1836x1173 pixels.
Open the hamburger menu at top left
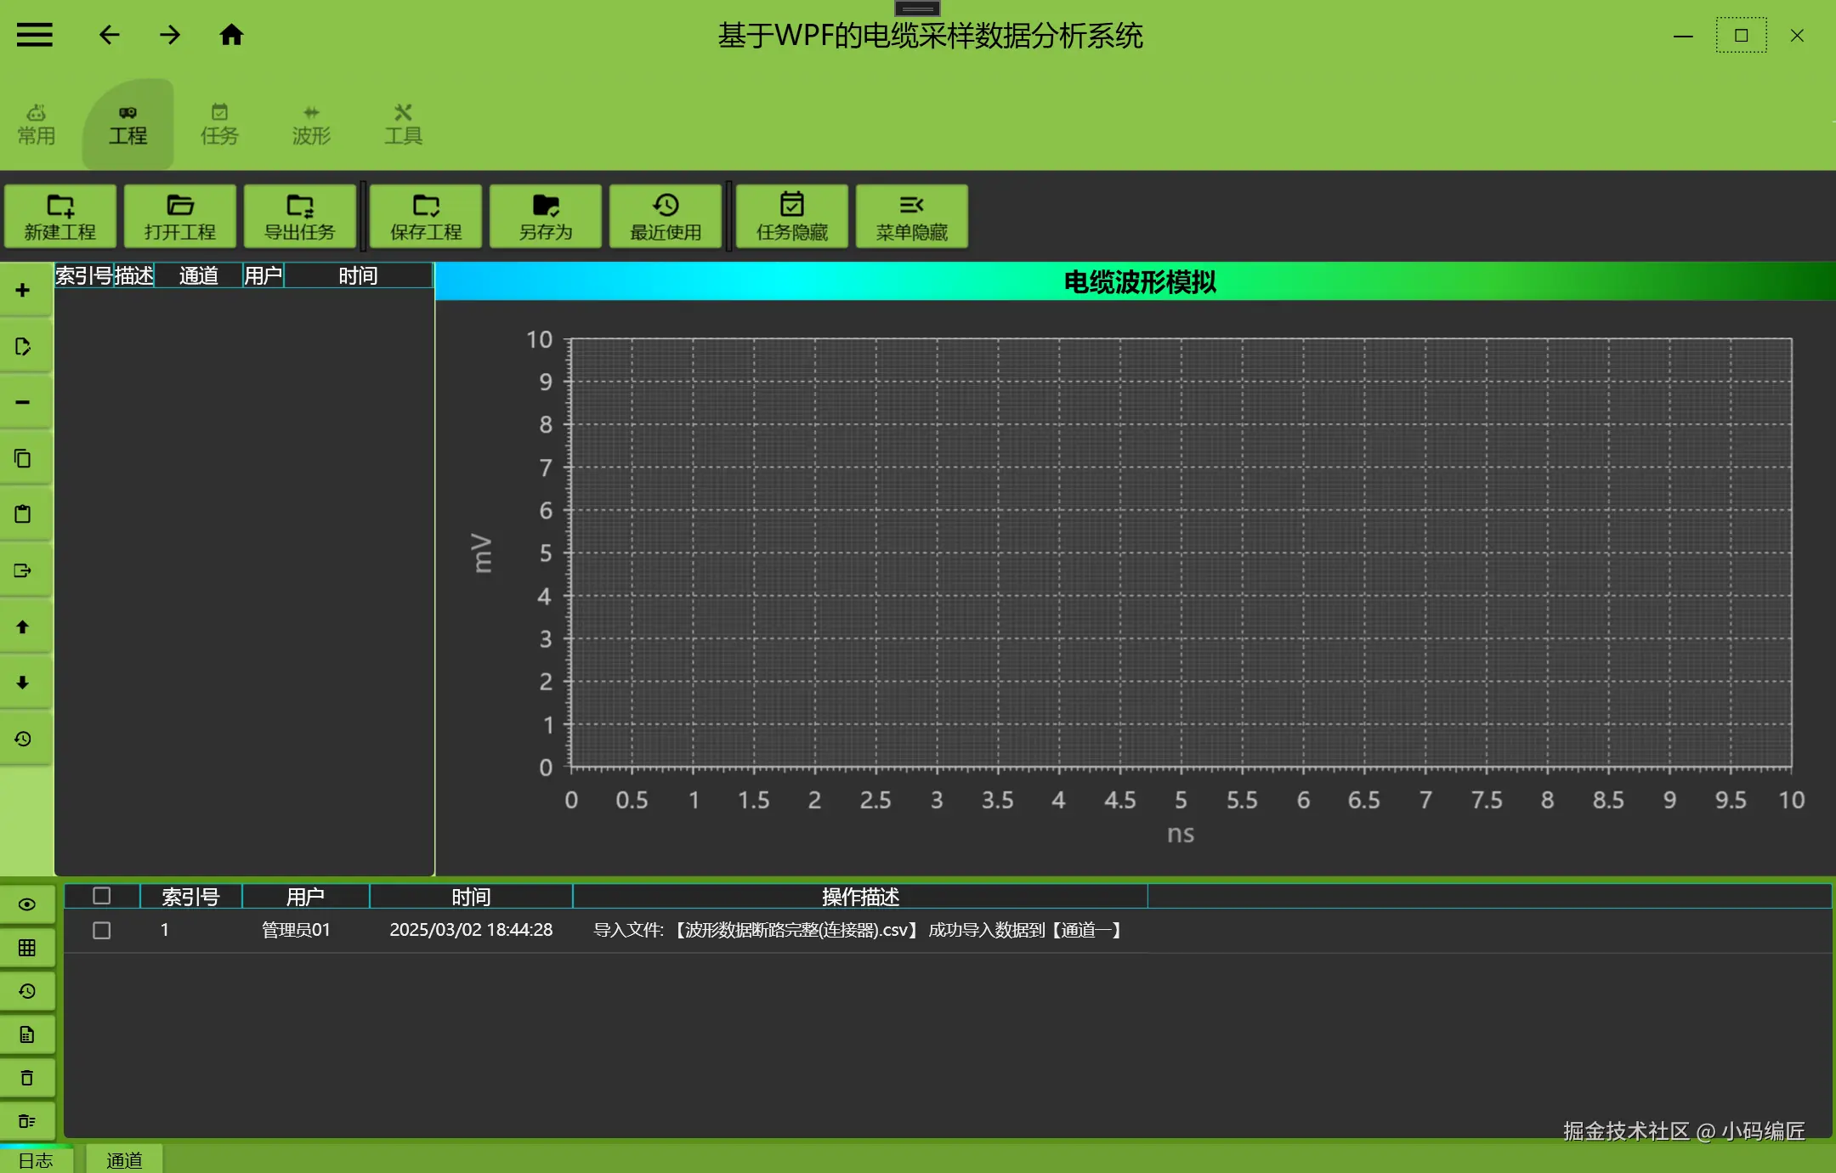[35, 35]
